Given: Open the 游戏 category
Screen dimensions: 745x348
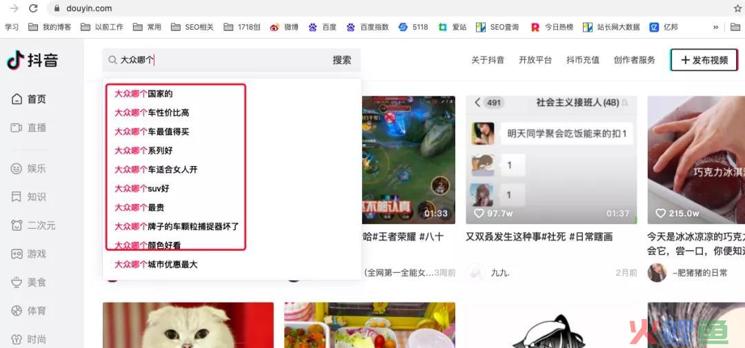Looking at the screenshot, I should (x=29, y=254).
